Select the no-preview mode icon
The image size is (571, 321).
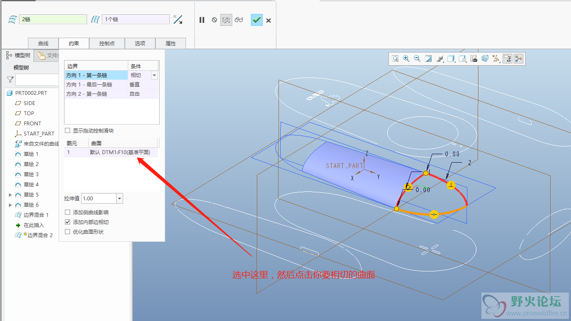click(x=214, y=20)
